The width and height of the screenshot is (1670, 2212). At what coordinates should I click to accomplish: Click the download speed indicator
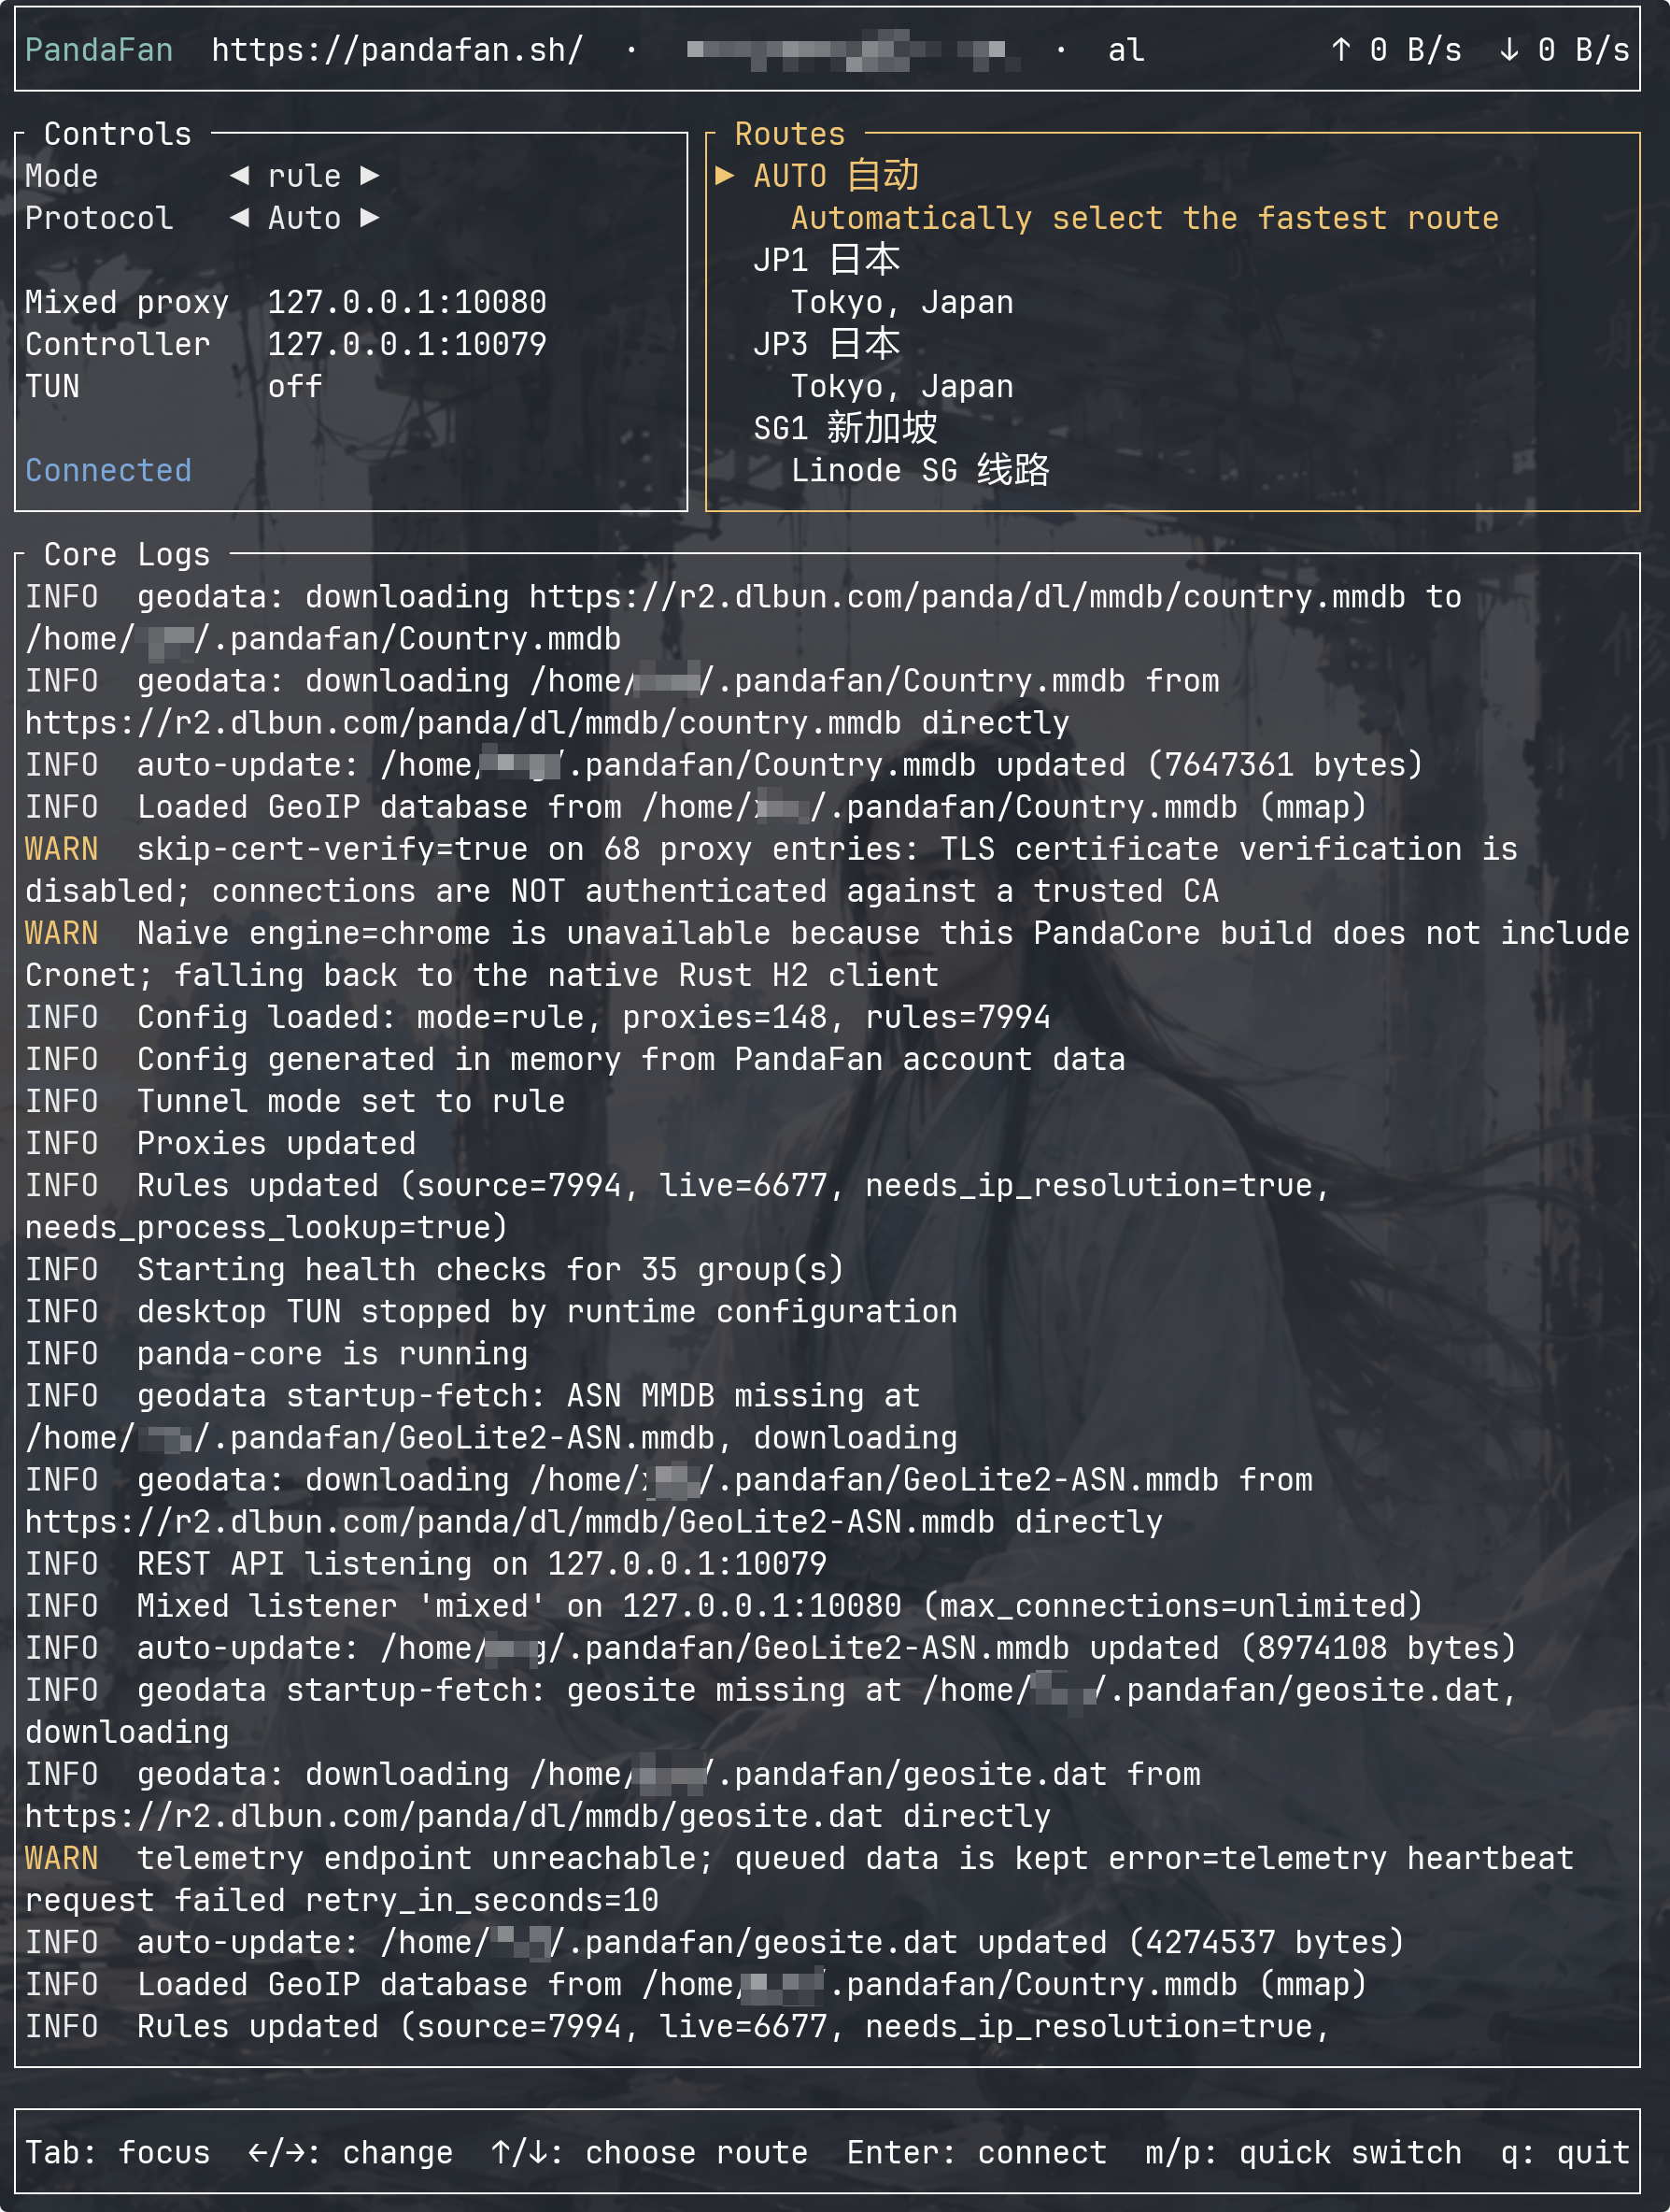coord(1564,50)
